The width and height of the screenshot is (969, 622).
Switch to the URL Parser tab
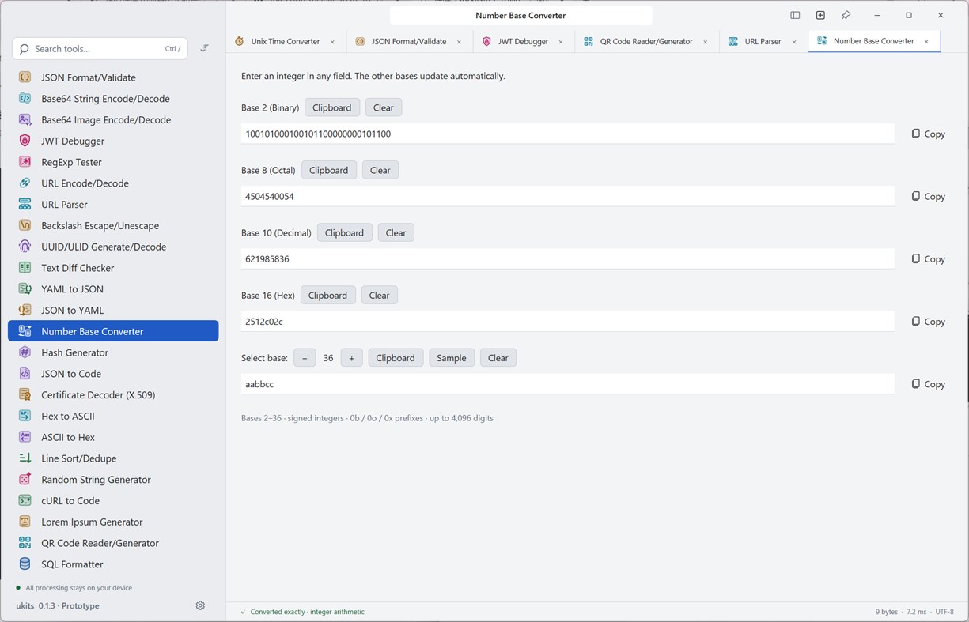click(763, 41)
